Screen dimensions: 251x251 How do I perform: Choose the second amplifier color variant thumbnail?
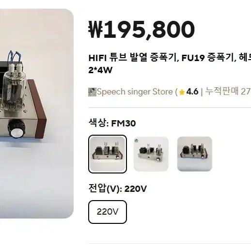coord(151,154)
